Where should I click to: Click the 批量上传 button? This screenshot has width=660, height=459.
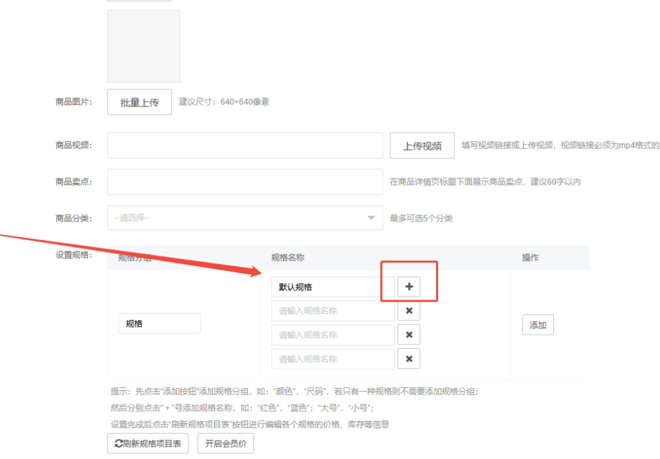point(139,102)
